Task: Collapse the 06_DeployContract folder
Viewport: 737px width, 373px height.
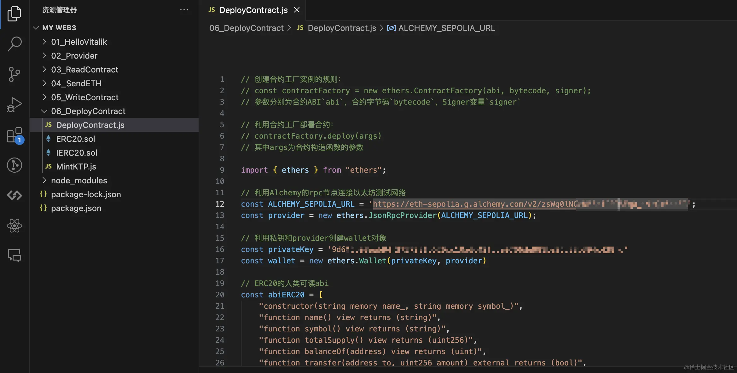Action: (88, 111)
